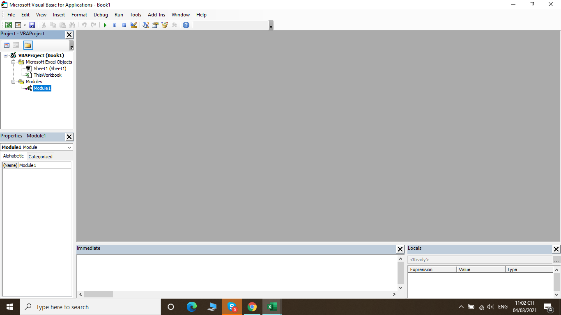The width and height of the screenshot is (561, 315).
Task: Collapse the Modules folder node
Action: [14, 82]
